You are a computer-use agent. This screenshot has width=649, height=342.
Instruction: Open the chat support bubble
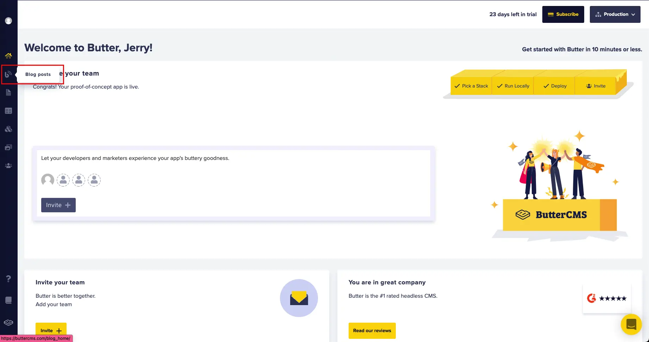point(631,324)
